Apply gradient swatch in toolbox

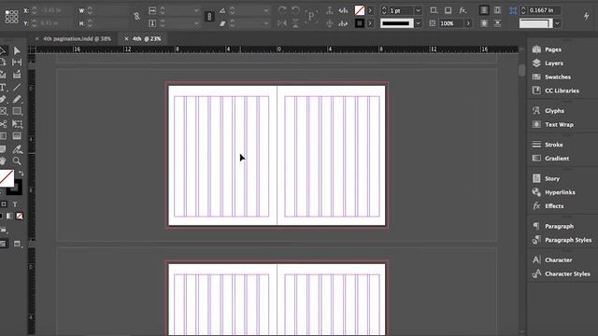pos(10,216)
